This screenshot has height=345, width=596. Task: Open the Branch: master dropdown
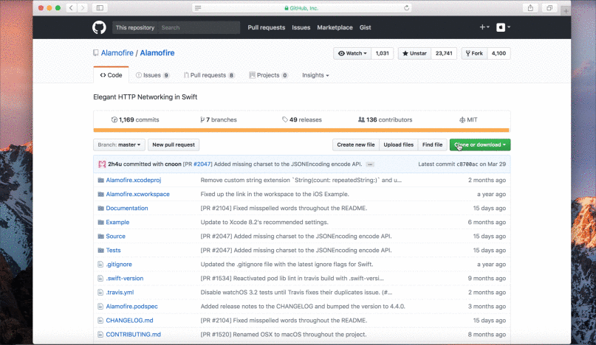118,144
